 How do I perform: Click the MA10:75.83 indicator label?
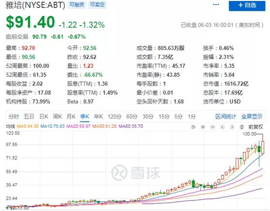52,126
